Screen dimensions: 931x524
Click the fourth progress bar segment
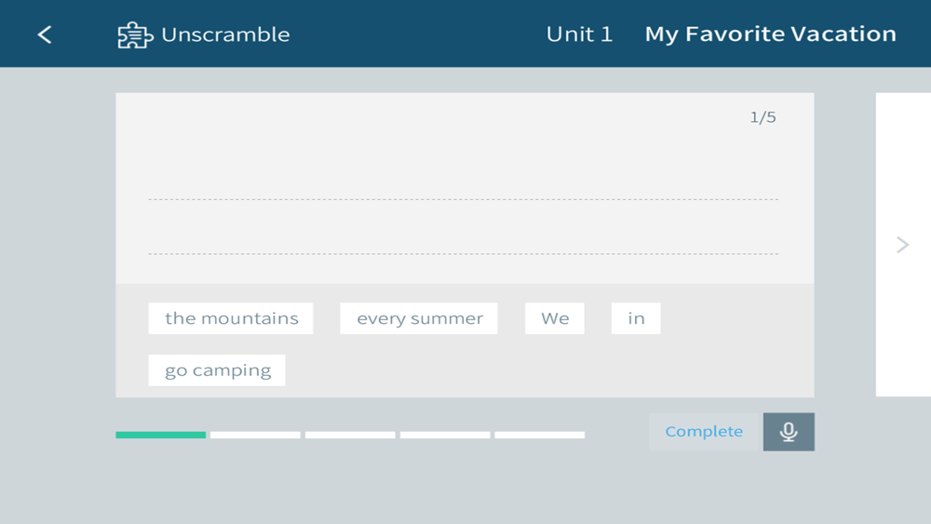pyautogui.click(x=445, y=435)
